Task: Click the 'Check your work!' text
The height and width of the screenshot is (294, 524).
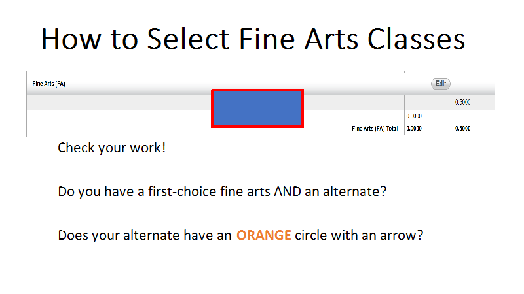Action: click(111, 148)
